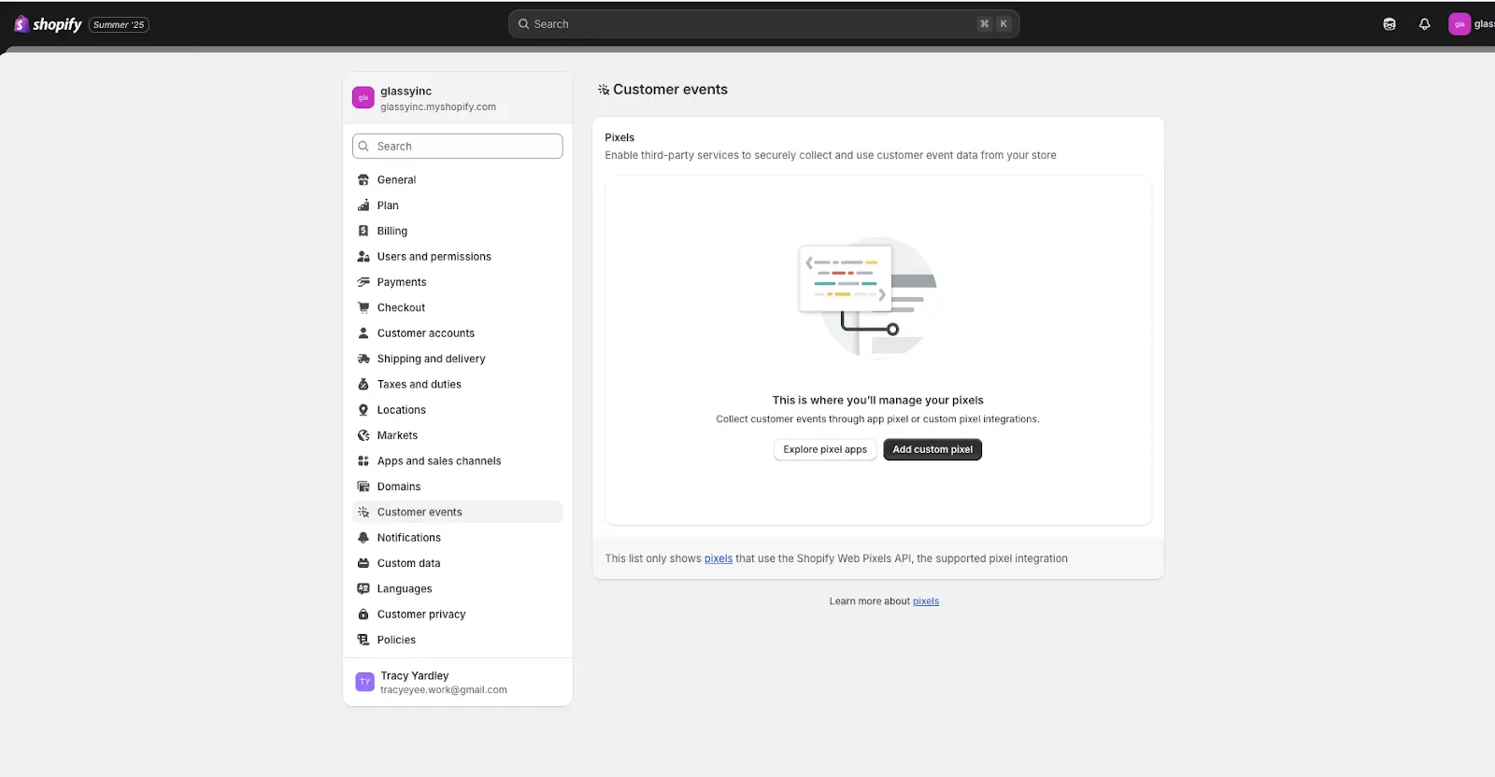Click the General settings store icon

(363, 180)
